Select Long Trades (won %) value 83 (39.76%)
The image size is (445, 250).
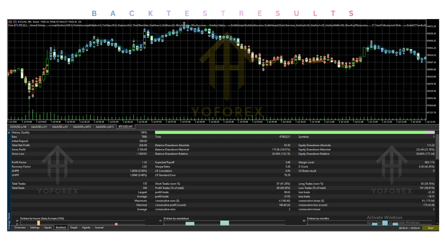pos(428,184)
